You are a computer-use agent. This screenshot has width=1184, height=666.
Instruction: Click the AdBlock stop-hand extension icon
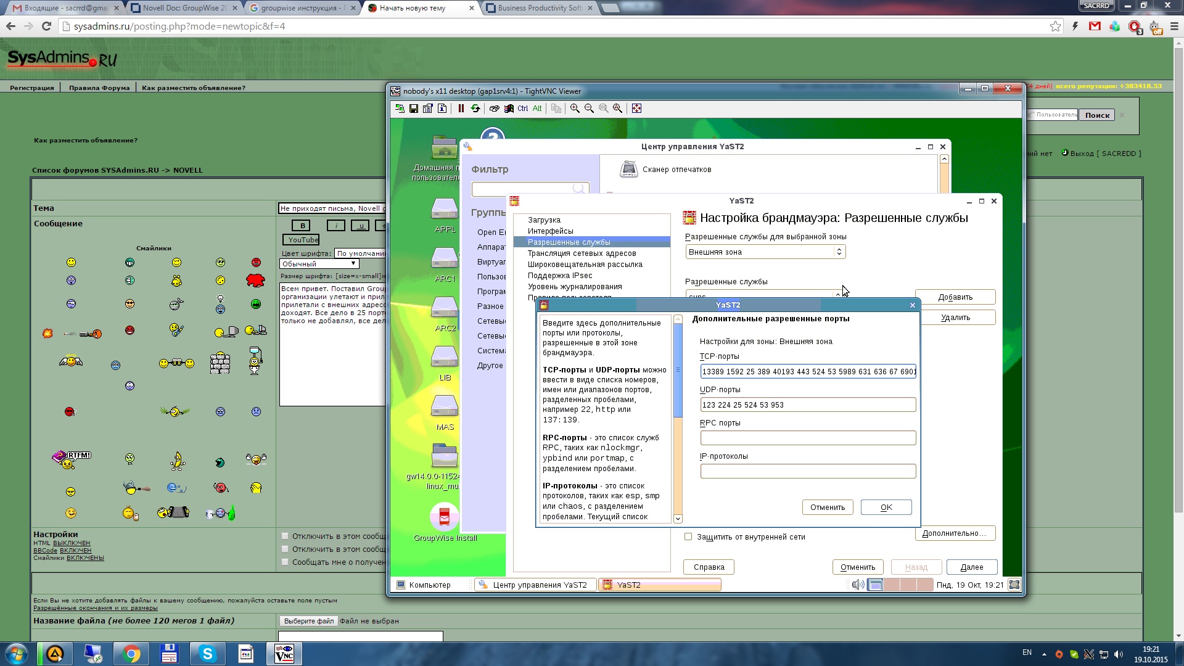1134,27
